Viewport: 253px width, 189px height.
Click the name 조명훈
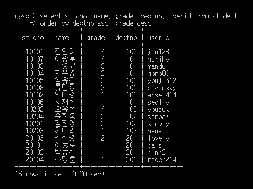[65, 159]
